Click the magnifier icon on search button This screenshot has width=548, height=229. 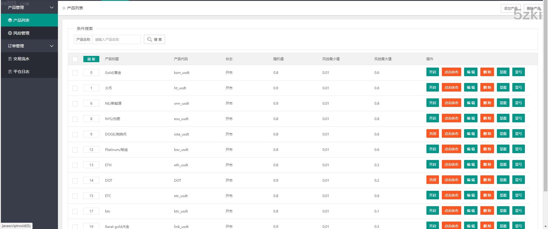click(x=150, y=39)
